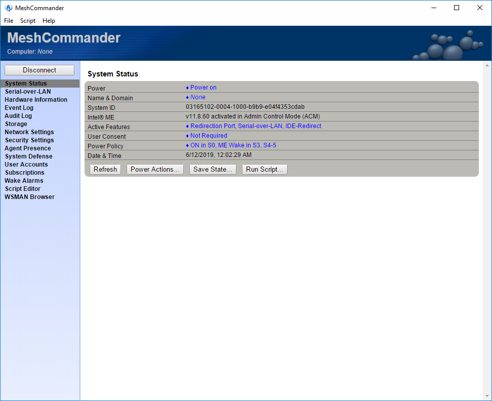Launch the Script Editor

(x=23, y=189)
